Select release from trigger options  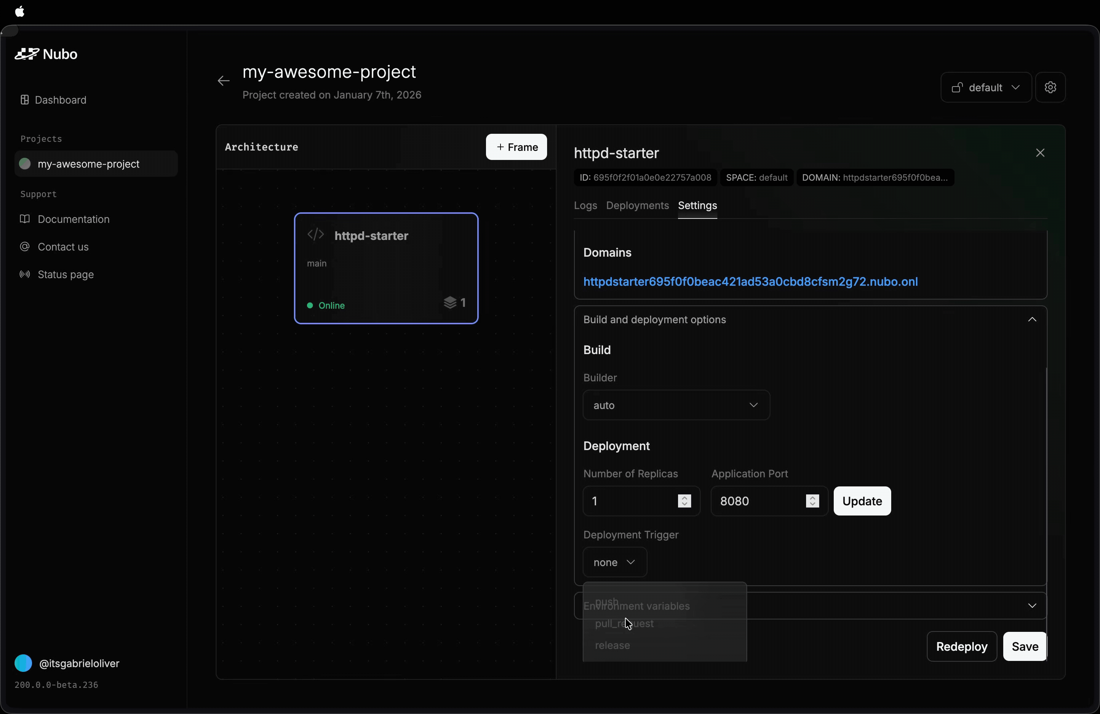point(613,645)
